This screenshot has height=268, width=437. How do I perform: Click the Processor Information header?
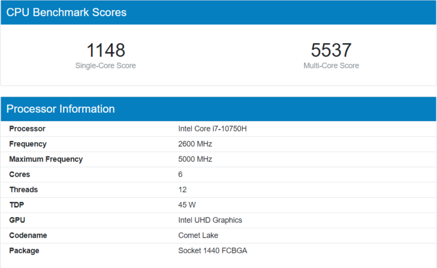coord(60,109)
